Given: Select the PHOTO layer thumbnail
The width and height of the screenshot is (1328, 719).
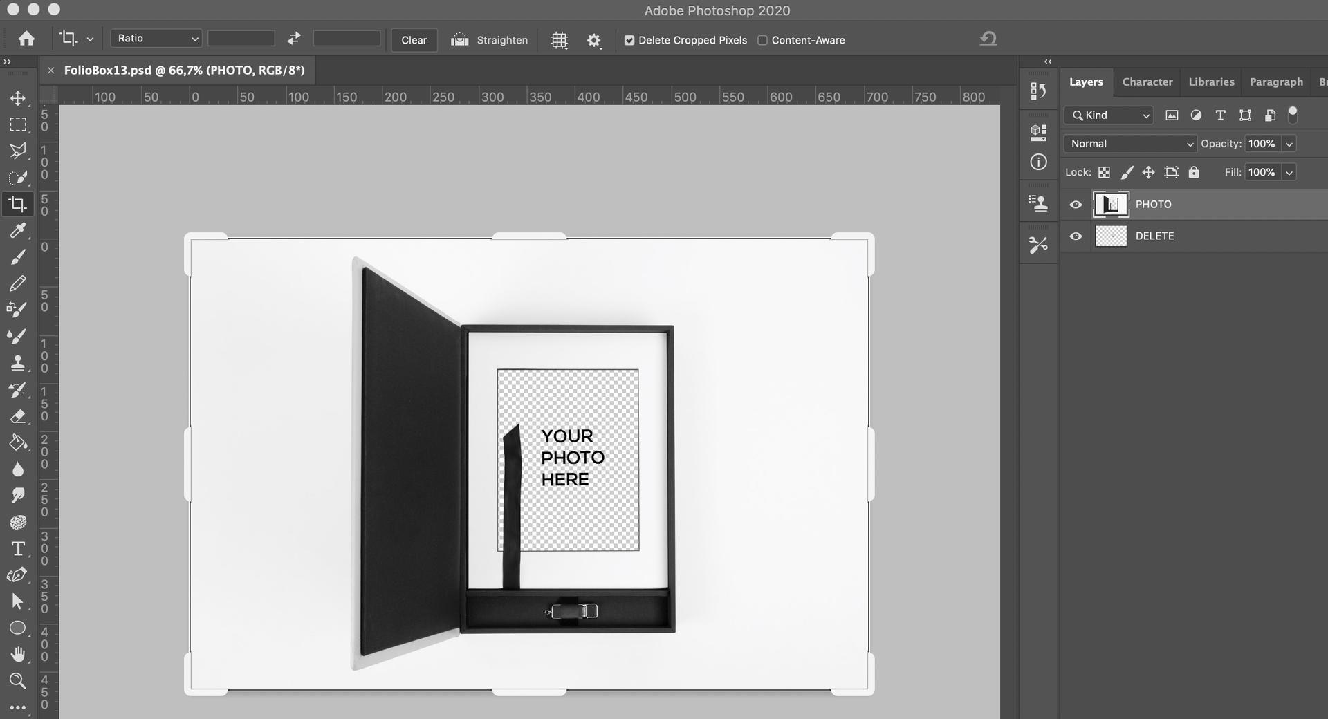Looking at the screenshot, I should point(1111,204).
